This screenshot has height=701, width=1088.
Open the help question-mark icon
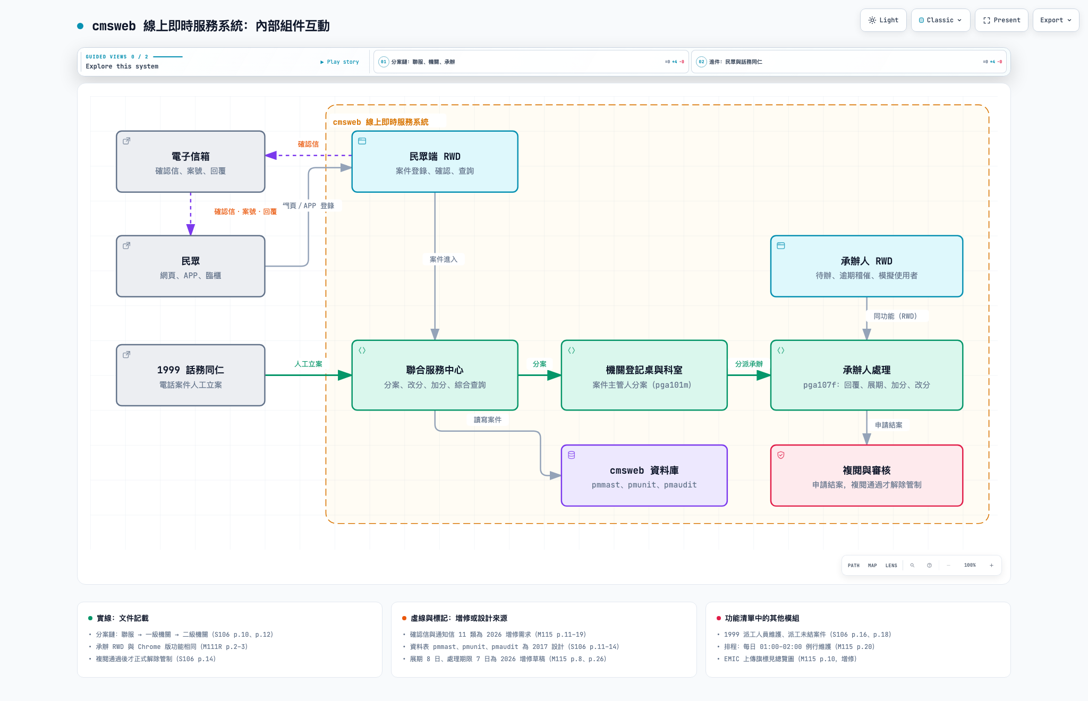click(929, 566)
